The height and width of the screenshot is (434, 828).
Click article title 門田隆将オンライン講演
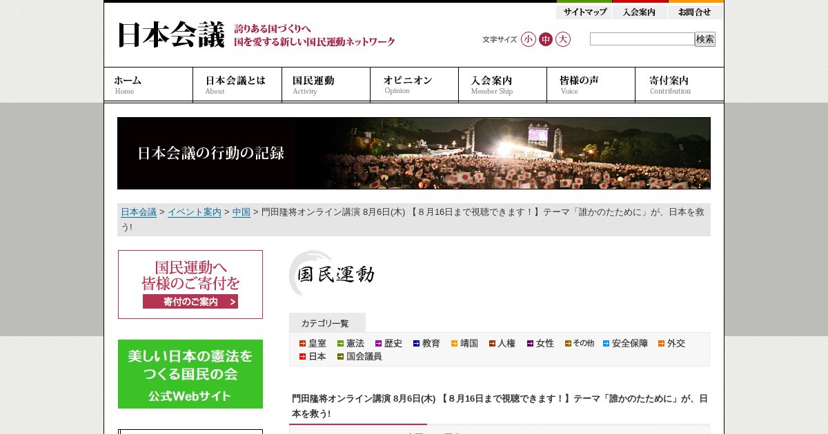500,406
